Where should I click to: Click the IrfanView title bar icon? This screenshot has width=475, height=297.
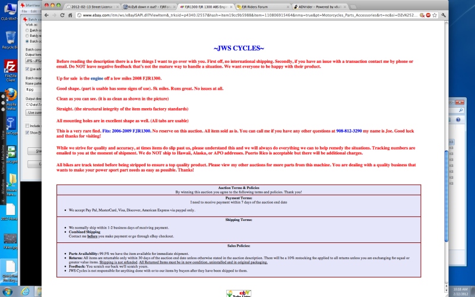[x=23, y=5]
